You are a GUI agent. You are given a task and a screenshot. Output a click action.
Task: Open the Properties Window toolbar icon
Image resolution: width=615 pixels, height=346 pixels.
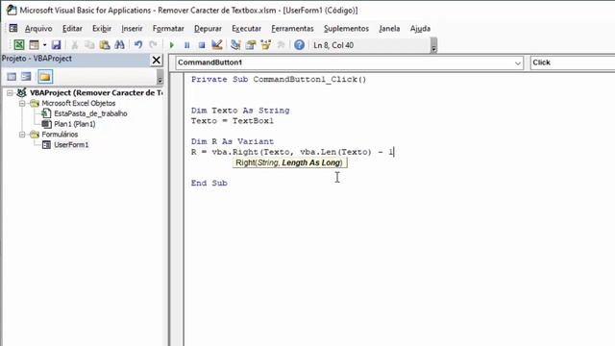(250, 45)
